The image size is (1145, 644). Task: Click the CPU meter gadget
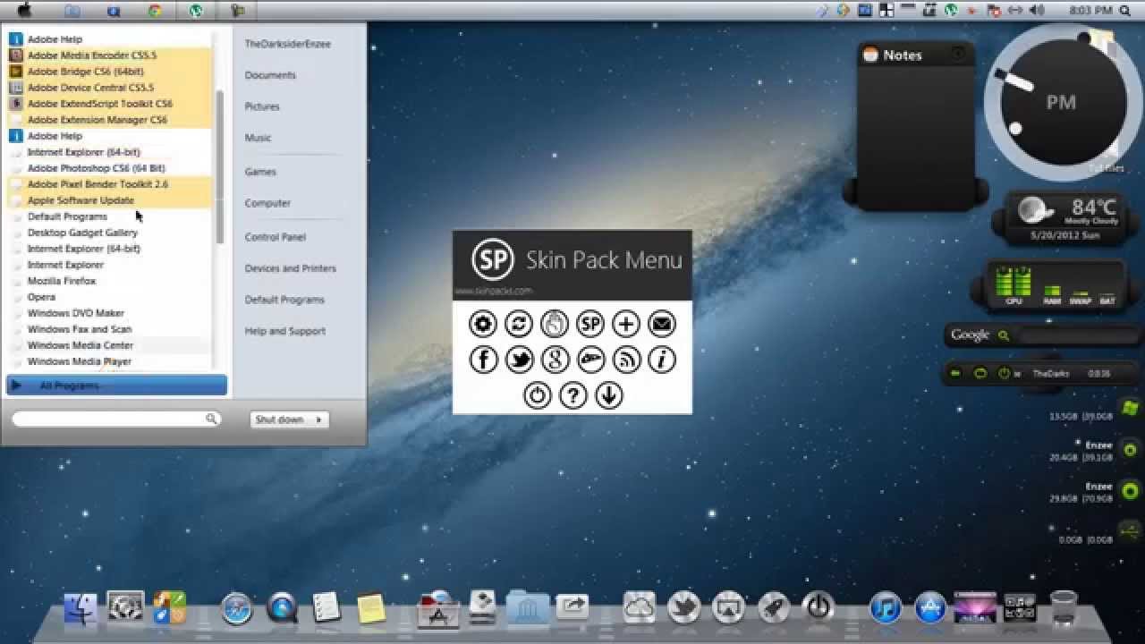pos(1014,286)
